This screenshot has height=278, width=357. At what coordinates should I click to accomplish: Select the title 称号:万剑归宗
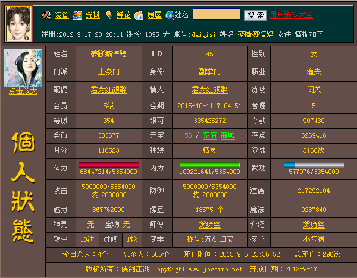point(209,239)
